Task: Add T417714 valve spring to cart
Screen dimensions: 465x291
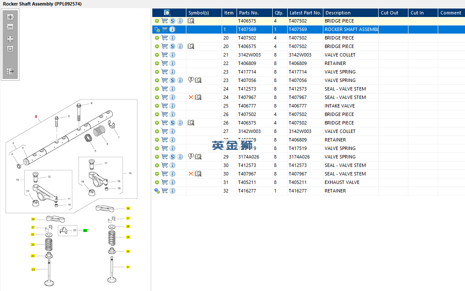Action: (165, 72)
